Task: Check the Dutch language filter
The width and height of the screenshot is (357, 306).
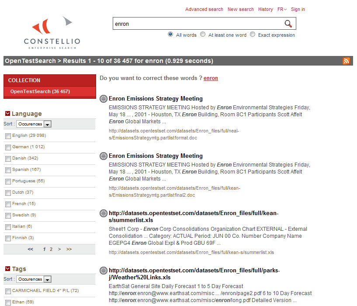Action: pyautogui.click(x=8, y=193)
